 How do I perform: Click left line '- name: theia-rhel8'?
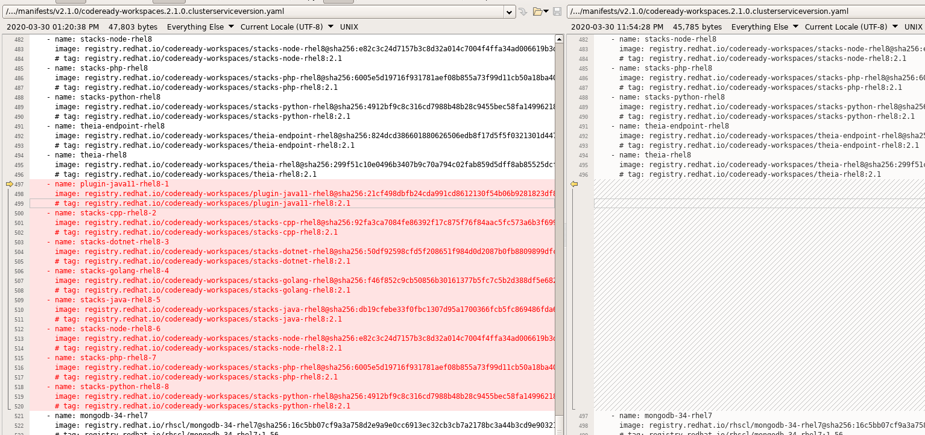(x=87, y=155)
